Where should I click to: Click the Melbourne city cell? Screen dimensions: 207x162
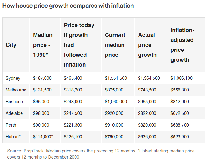click(16, 90)
